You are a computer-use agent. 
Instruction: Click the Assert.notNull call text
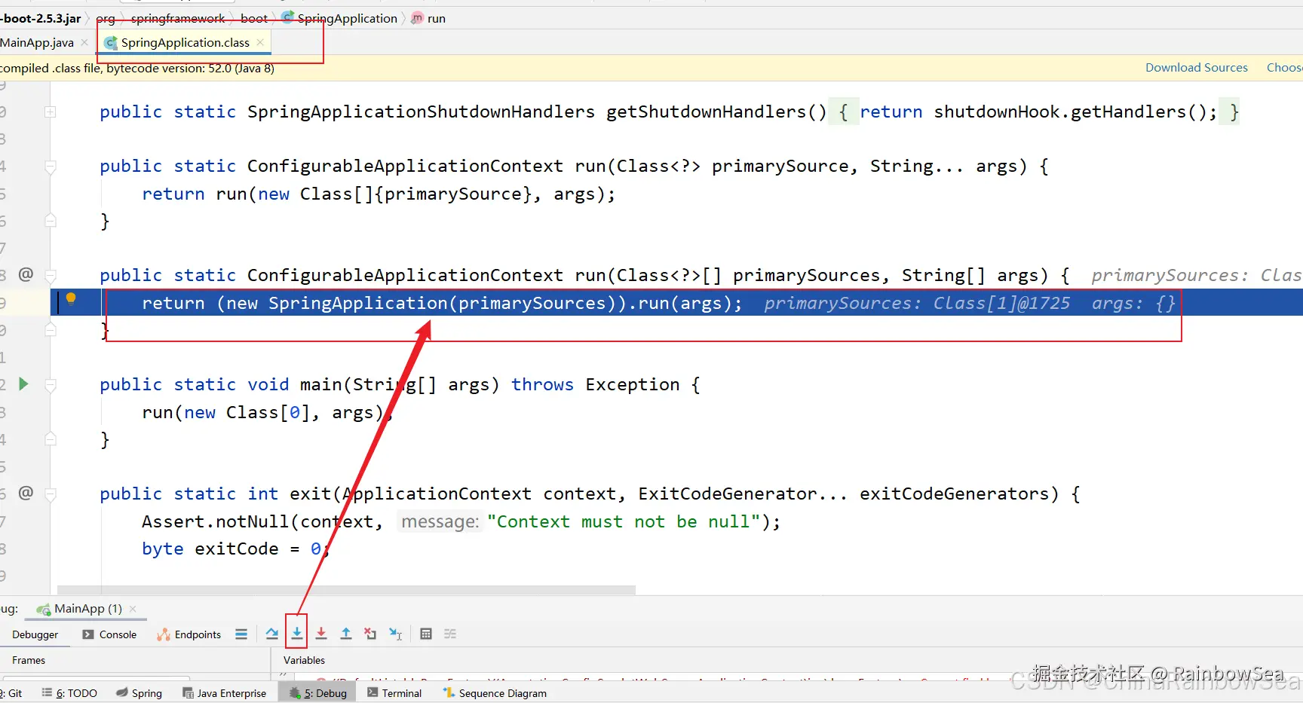click(x=216, y=521)
